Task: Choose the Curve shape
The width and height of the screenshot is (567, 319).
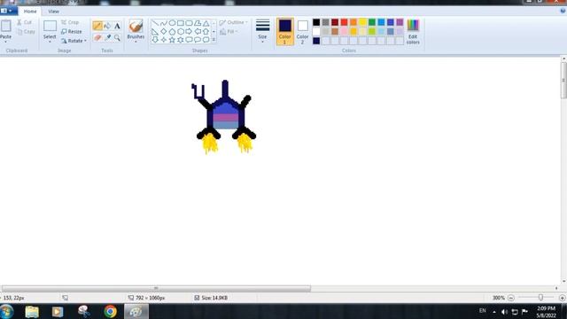Action: [x=163, y=23]
